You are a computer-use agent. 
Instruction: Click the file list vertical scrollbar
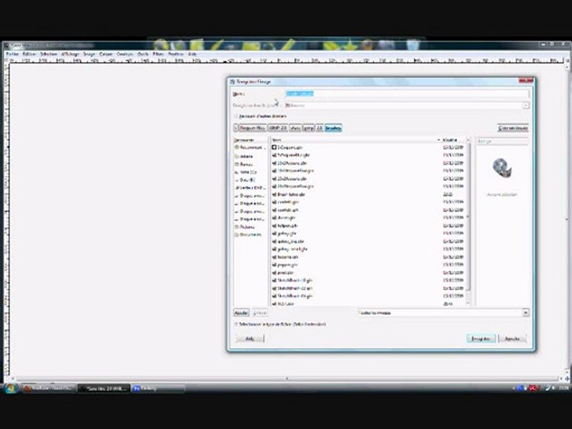coord(468,217)
